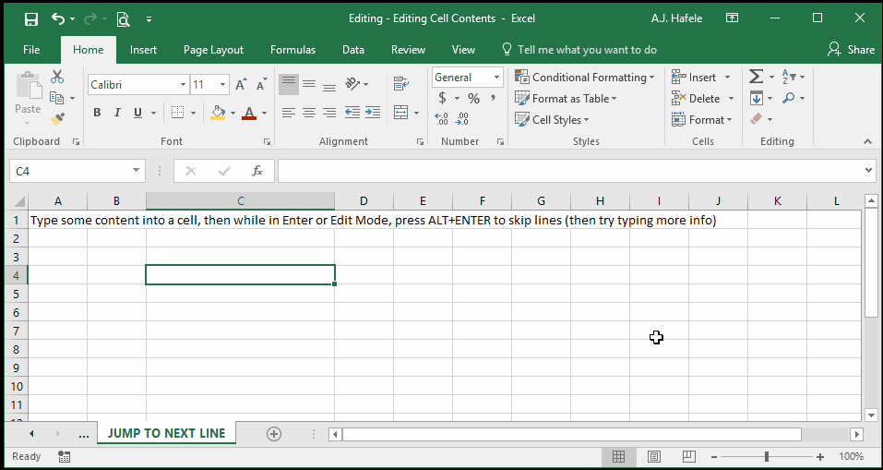Toggle Center alignment
Viewport: 883px width, 470px height.
click(x=309, y=113)
